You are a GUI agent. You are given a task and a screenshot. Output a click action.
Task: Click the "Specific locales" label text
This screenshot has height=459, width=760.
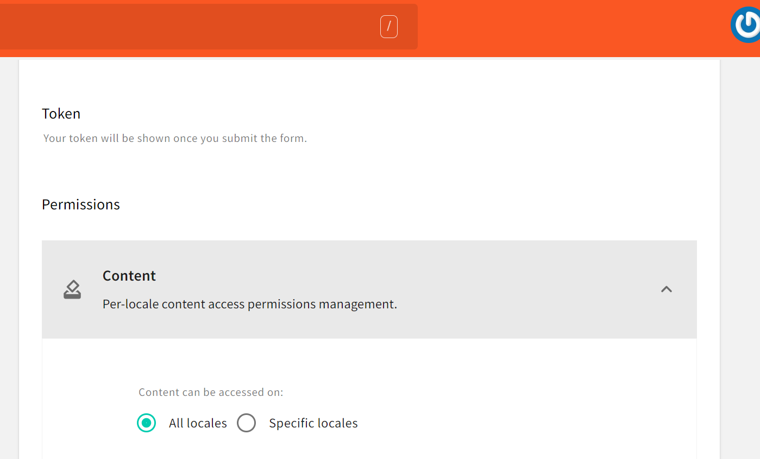(x=313, y=423)
